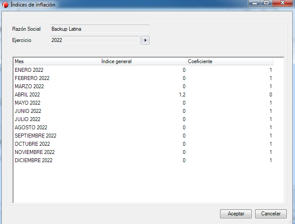This screenshot has height=224, width=295.
Task: Click the red application icon in title bar
Action: 5,4
